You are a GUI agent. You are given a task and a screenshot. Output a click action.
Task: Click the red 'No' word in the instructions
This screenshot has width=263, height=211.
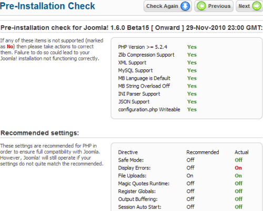click(10, 47)
